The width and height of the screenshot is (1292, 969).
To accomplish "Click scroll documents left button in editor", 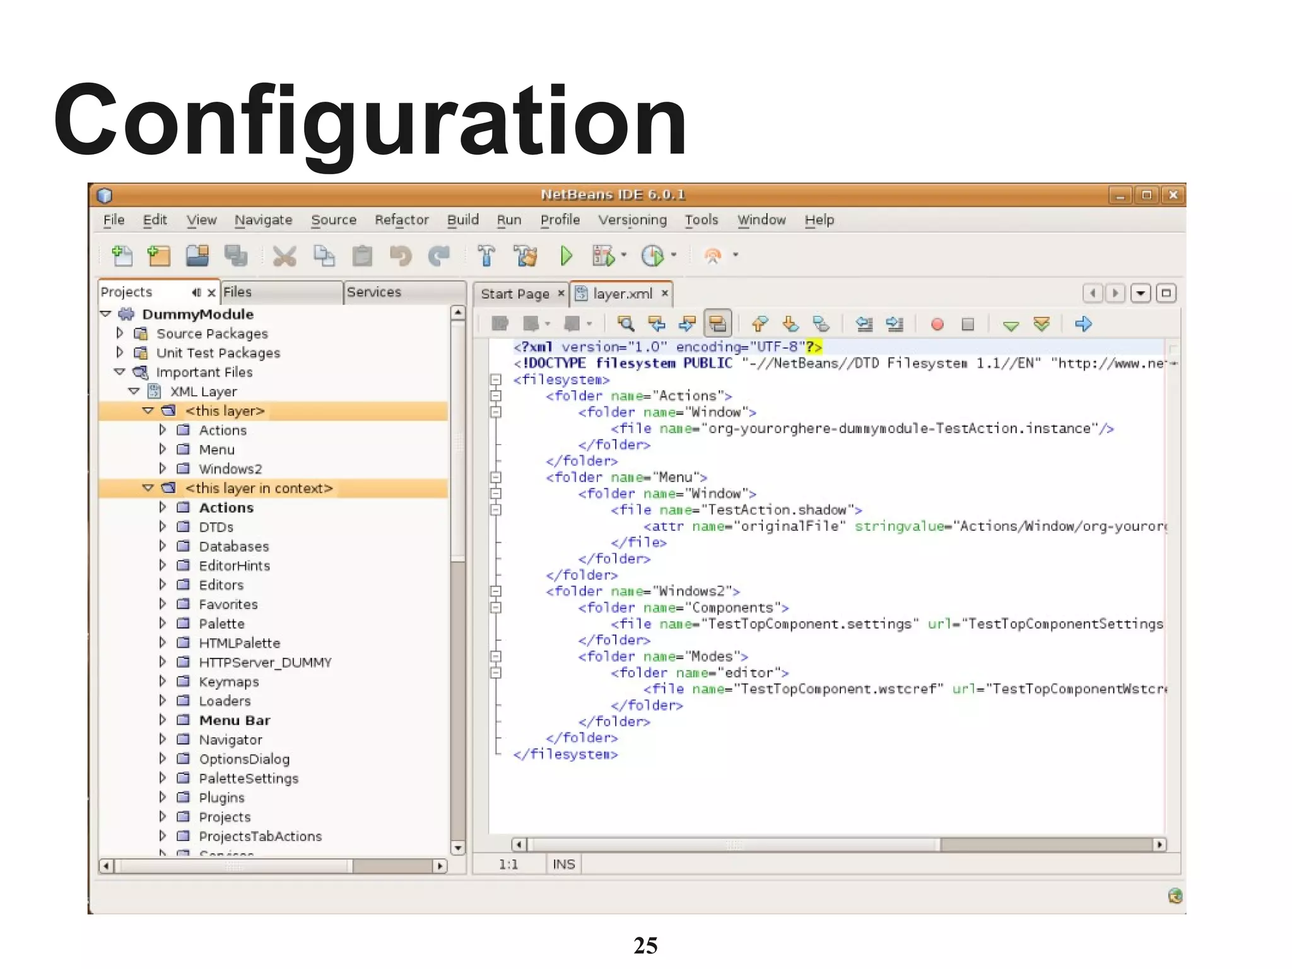I will click(x=1093, y=293).
